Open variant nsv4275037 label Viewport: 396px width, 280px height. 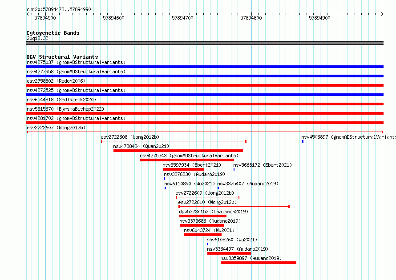tap(76, 62)
